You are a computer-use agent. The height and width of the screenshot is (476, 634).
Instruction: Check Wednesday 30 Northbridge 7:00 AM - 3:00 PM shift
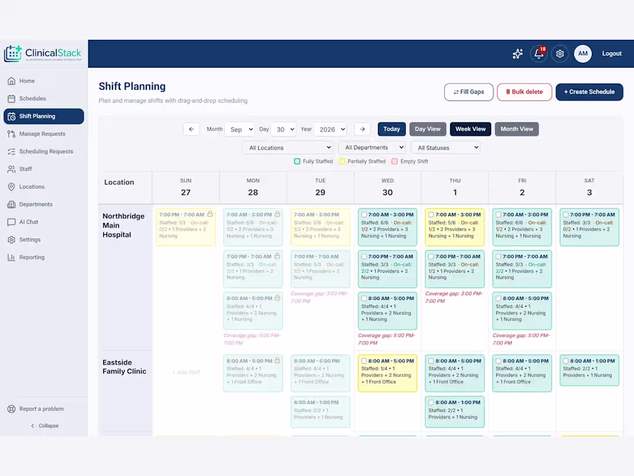pos(364,215)
